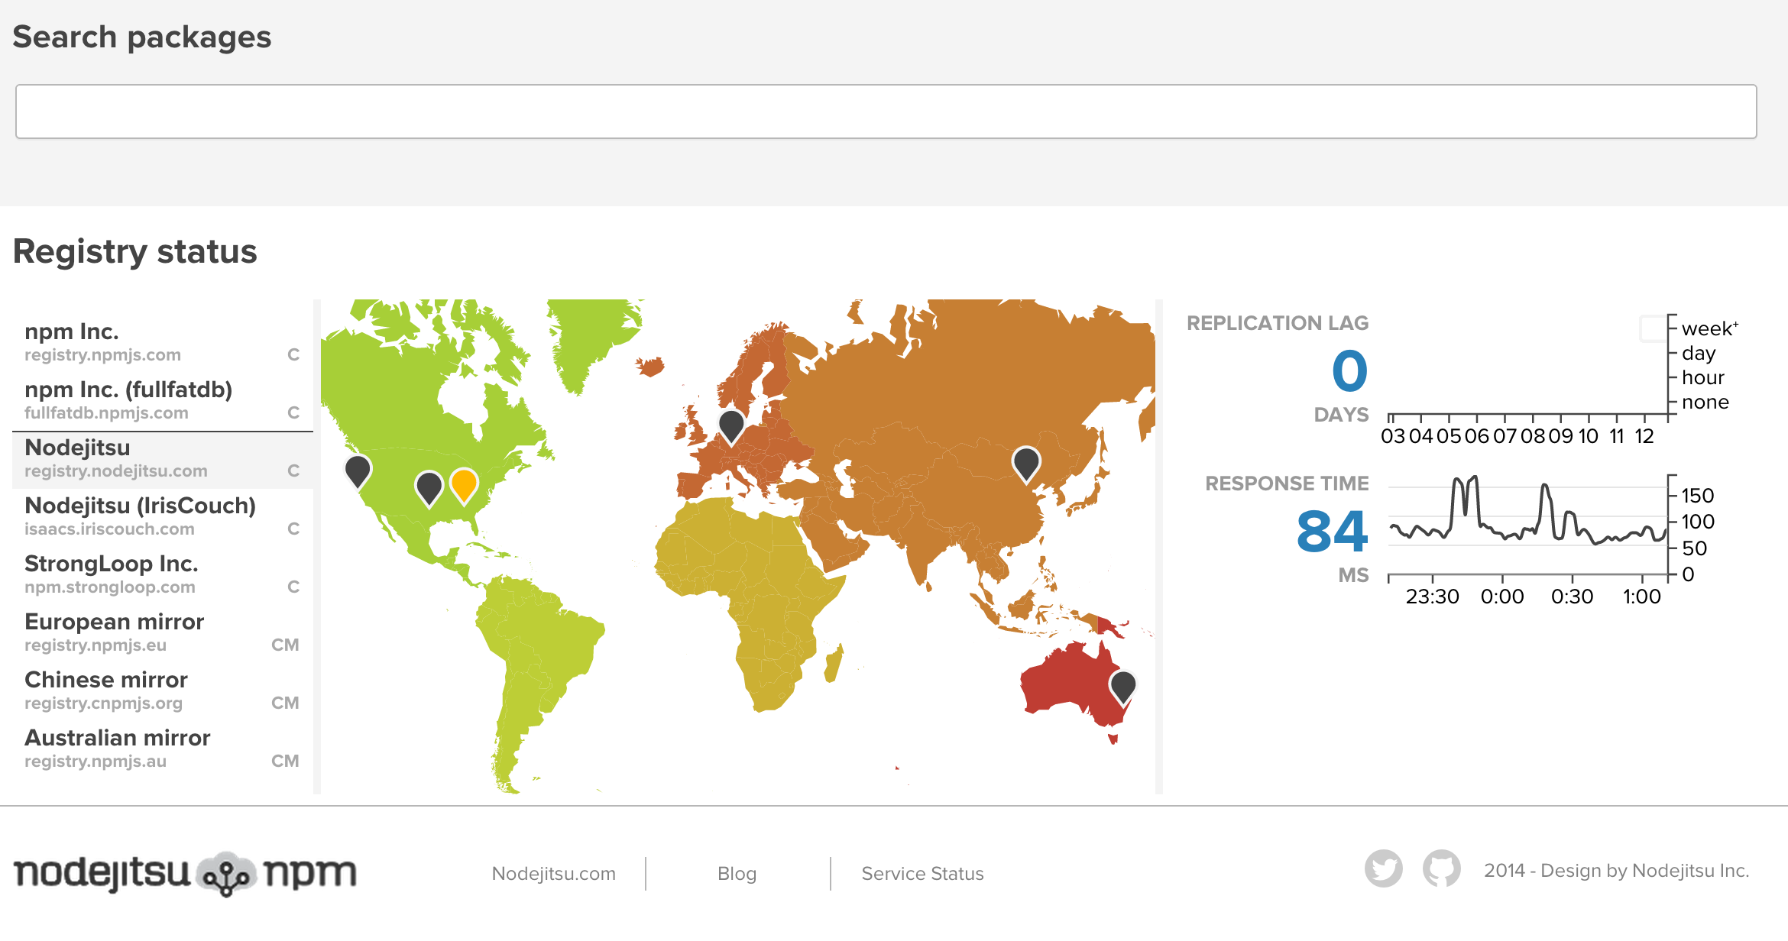Screen dimensions: 1788x941
Task: Open the Twitter icon in footer
Action: pos(1384,868)
